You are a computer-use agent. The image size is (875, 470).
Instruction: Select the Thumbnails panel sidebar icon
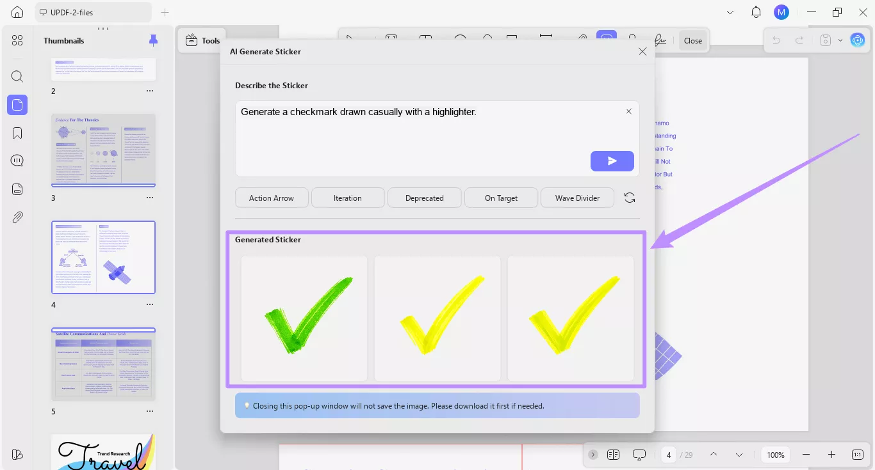[x=17, y=105]
